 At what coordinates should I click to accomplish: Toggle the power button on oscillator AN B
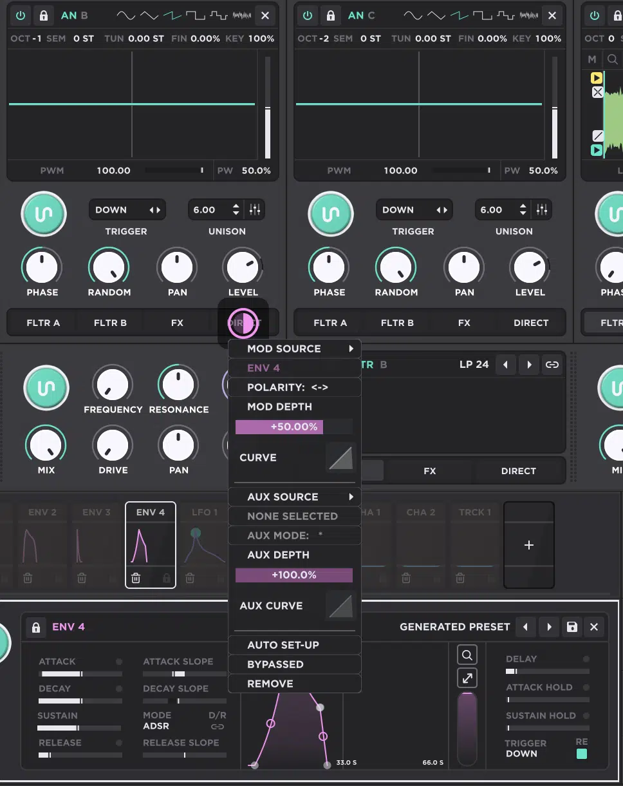pyautogui.click(x=20, y=15)
